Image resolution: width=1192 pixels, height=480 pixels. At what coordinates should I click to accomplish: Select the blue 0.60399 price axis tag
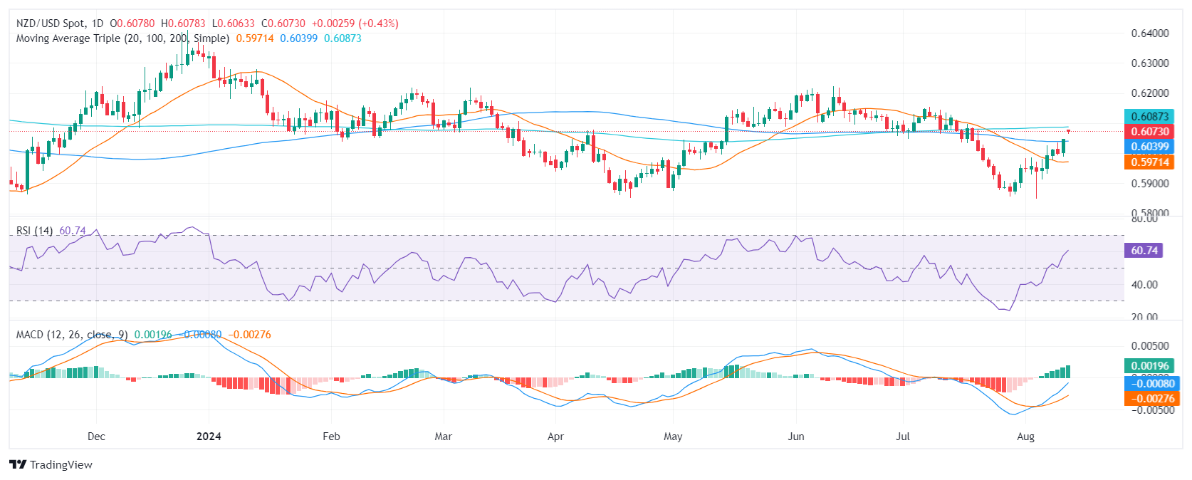point(1150,147)
